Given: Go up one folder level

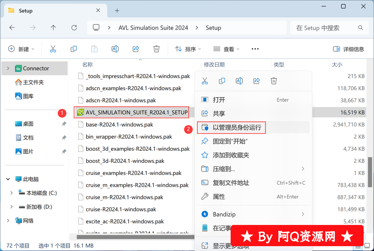Looking at the screenshot, I should point(53,28).
